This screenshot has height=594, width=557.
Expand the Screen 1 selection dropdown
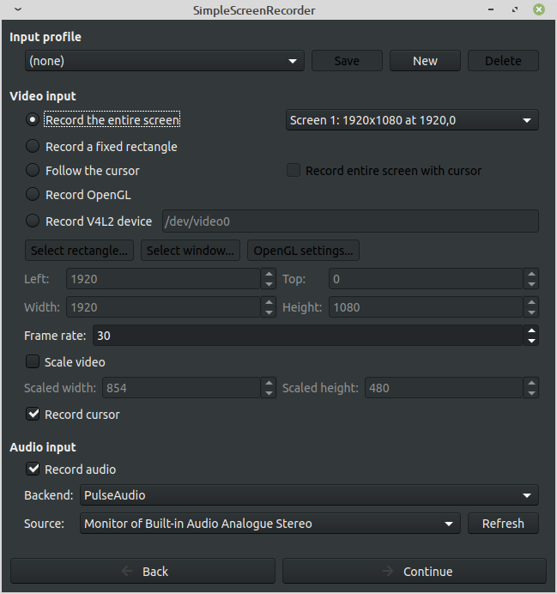[412, 120]
